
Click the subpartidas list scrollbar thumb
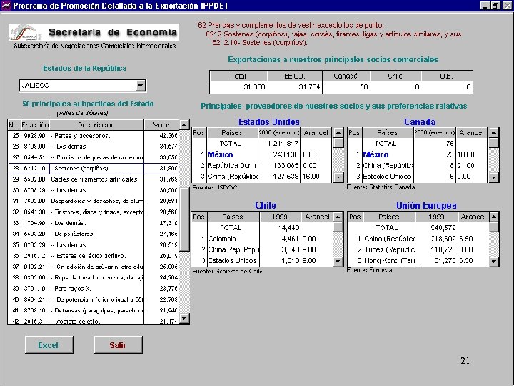click(185, 219)
